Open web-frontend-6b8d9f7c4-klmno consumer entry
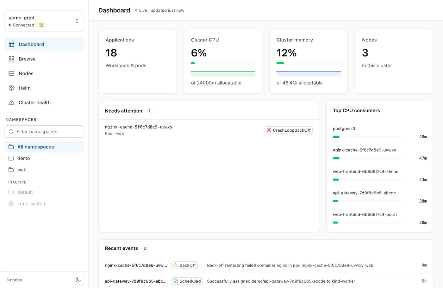 (x=379, y=176)
